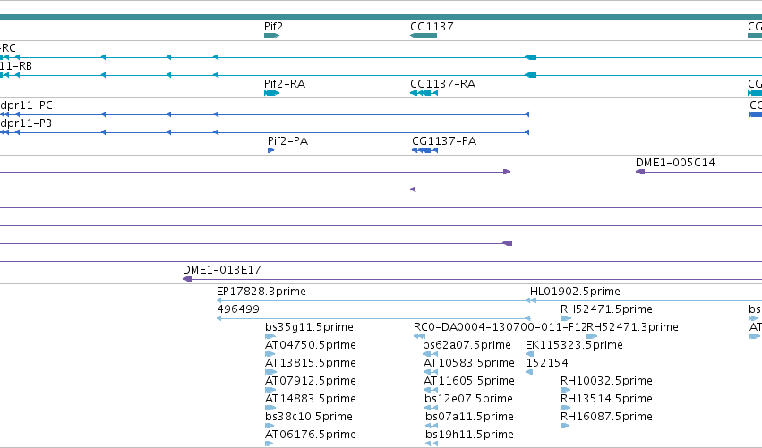Click the bs35g11.5prime arrow glyph

(x=270, y=336)
